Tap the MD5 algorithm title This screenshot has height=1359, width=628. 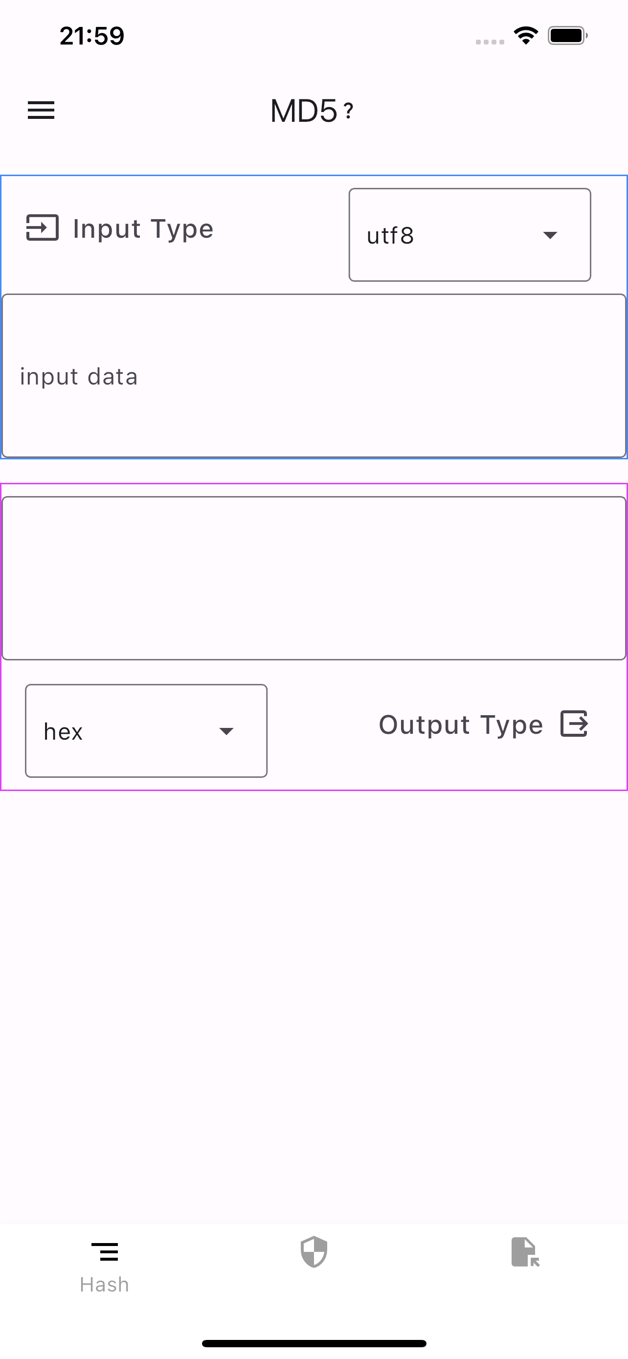pyautogui.click(x=305, y=110)
